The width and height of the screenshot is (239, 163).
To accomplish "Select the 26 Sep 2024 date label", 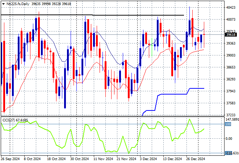I will (11, 159).
